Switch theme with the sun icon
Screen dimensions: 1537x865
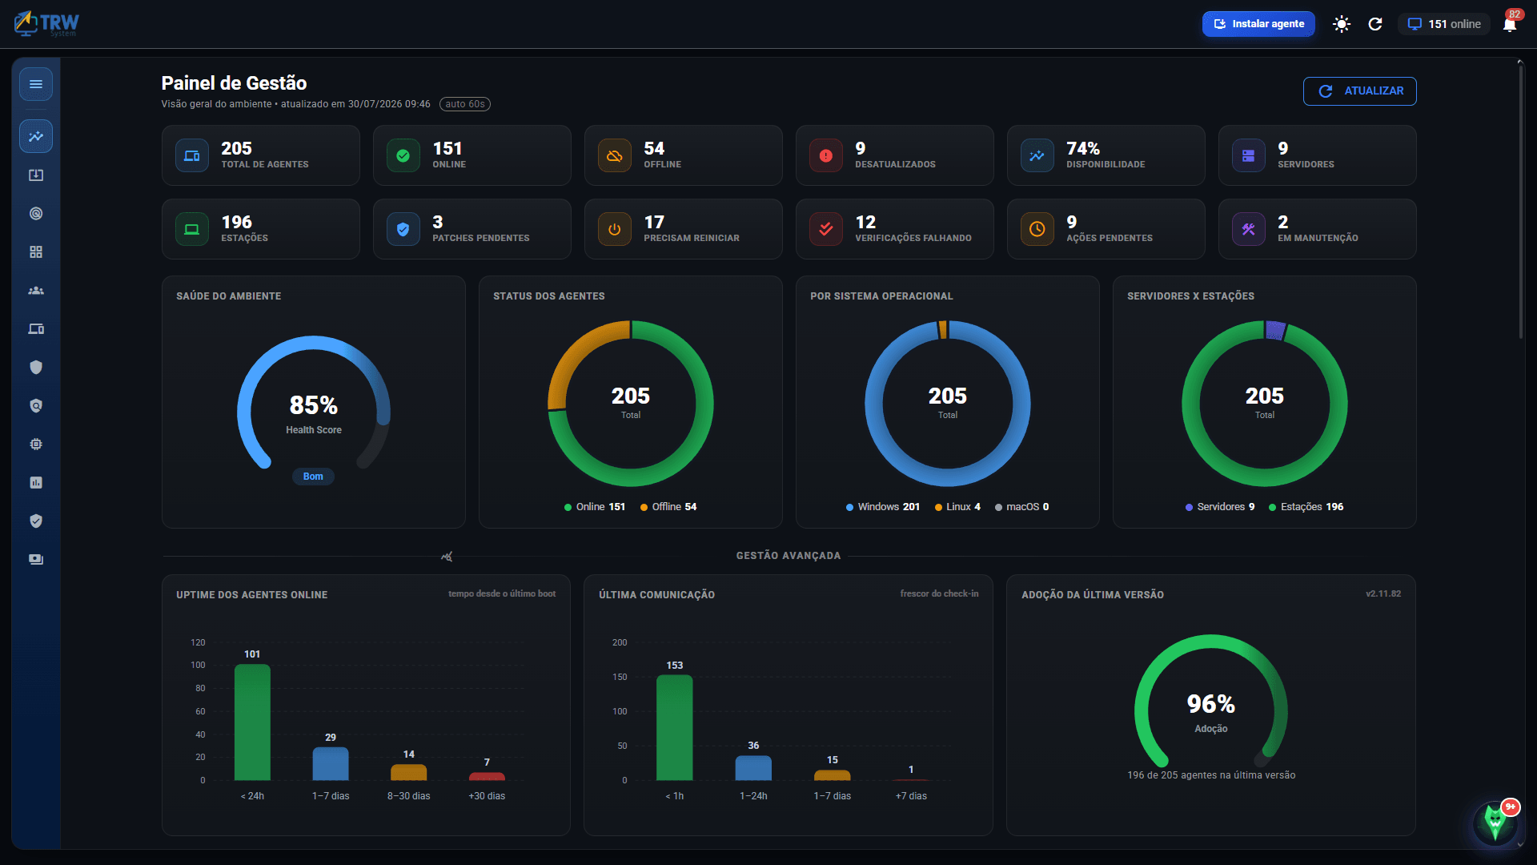(x=1342, y=24)
